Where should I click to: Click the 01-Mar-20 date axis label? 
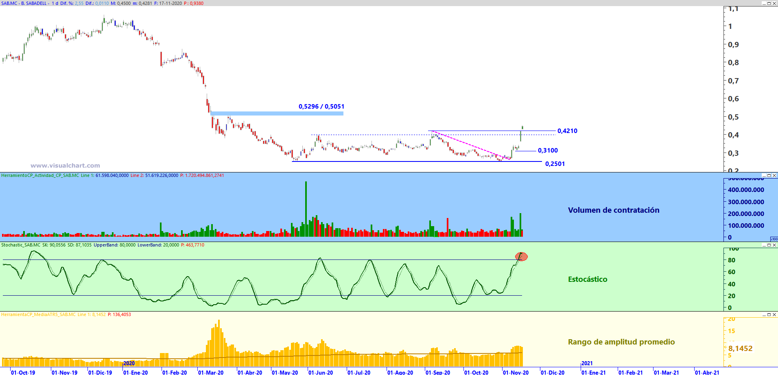pos(211,372)
